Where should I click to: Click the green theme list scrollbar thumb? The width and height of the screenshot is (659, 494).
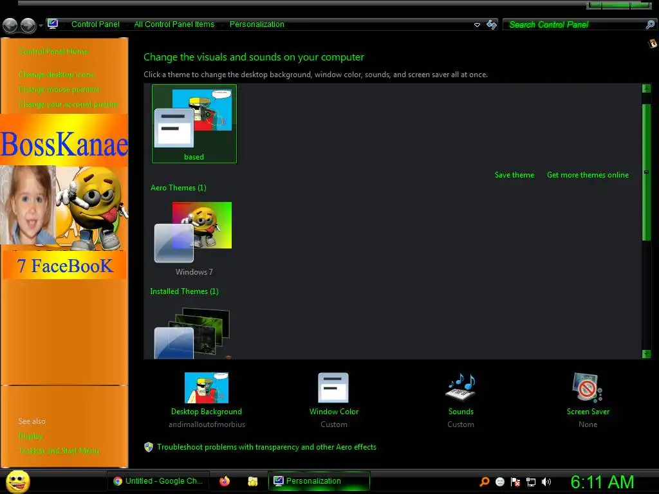point(646,172)
